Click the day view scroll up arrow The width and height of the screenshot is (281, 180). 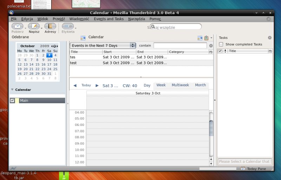(211, 159)
